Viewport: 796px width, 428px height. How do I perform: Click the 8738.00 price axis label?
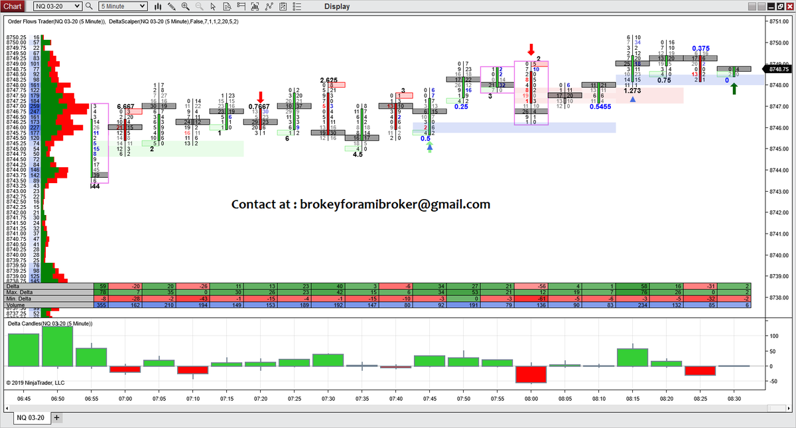pos(781,297)
